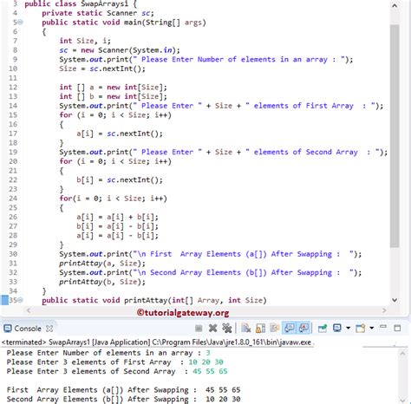This screenshot has height=404, width=411.
Task: Click Remove Launch (single X) icon
Action: tap(212, 328)
